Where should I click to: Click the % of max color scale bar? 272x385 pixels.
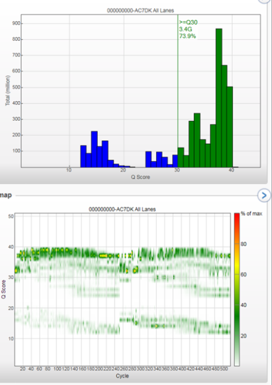tap(237, 290)
